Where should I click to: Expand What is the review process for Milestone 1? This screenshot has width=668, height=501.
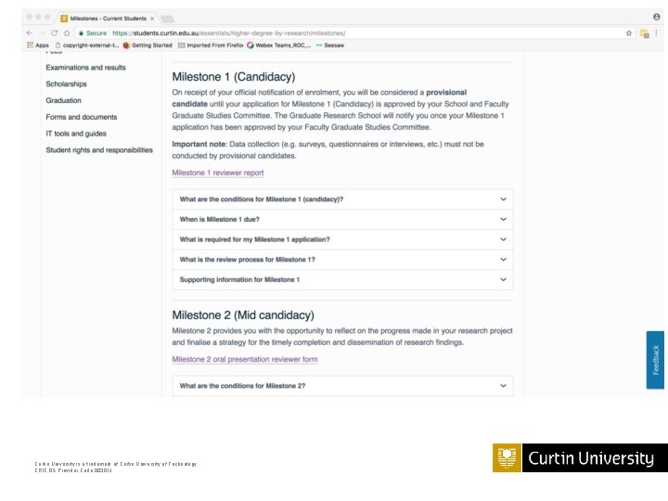[x=342, y=260]
